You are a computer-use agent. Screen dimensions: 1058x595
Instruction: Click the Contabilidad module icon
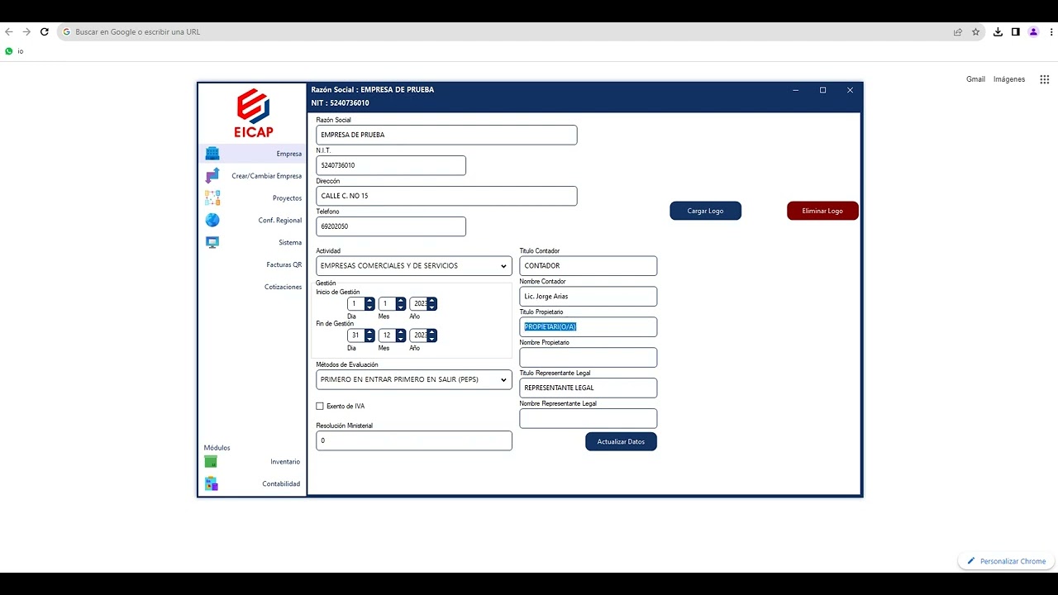coord(211,484)
